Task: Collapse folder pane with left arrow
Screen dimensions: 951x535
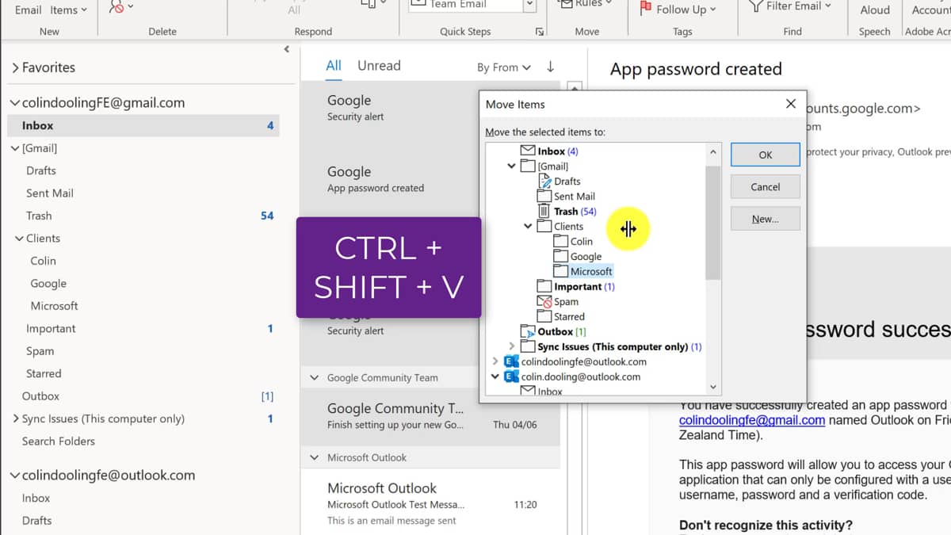Action: [287, 49]
